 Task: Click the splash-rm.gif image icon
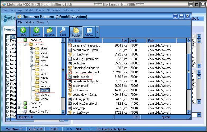[x=70, y=86]
